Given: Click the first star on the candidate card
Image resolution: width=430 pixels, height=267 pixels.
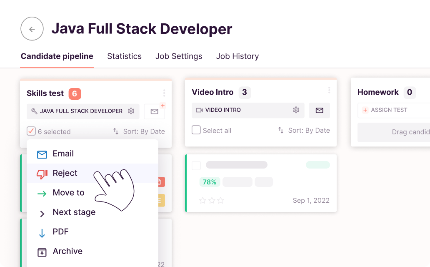Looking at the screenshot, I should click(202, 201).
